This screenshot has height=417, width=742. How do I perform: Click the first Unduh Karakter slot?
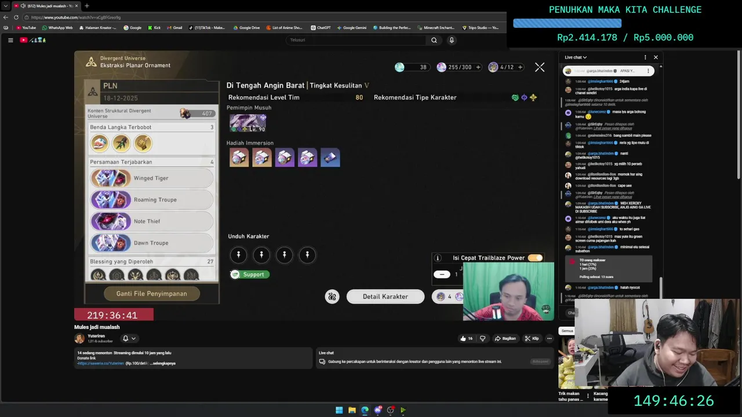pos(238,255)
